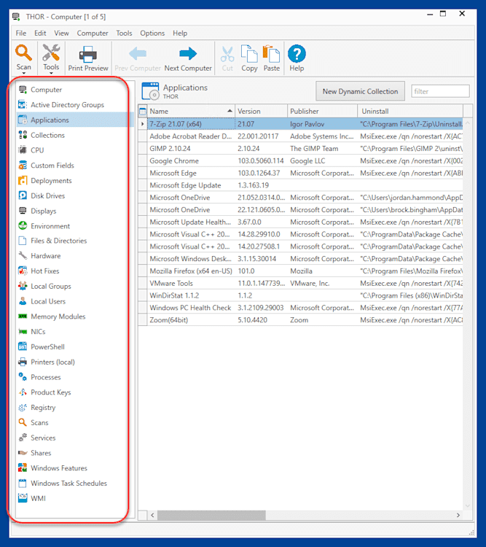
Task: Go to Next Computer arrow
Action: pyautogui.click(x=188, y=54)
